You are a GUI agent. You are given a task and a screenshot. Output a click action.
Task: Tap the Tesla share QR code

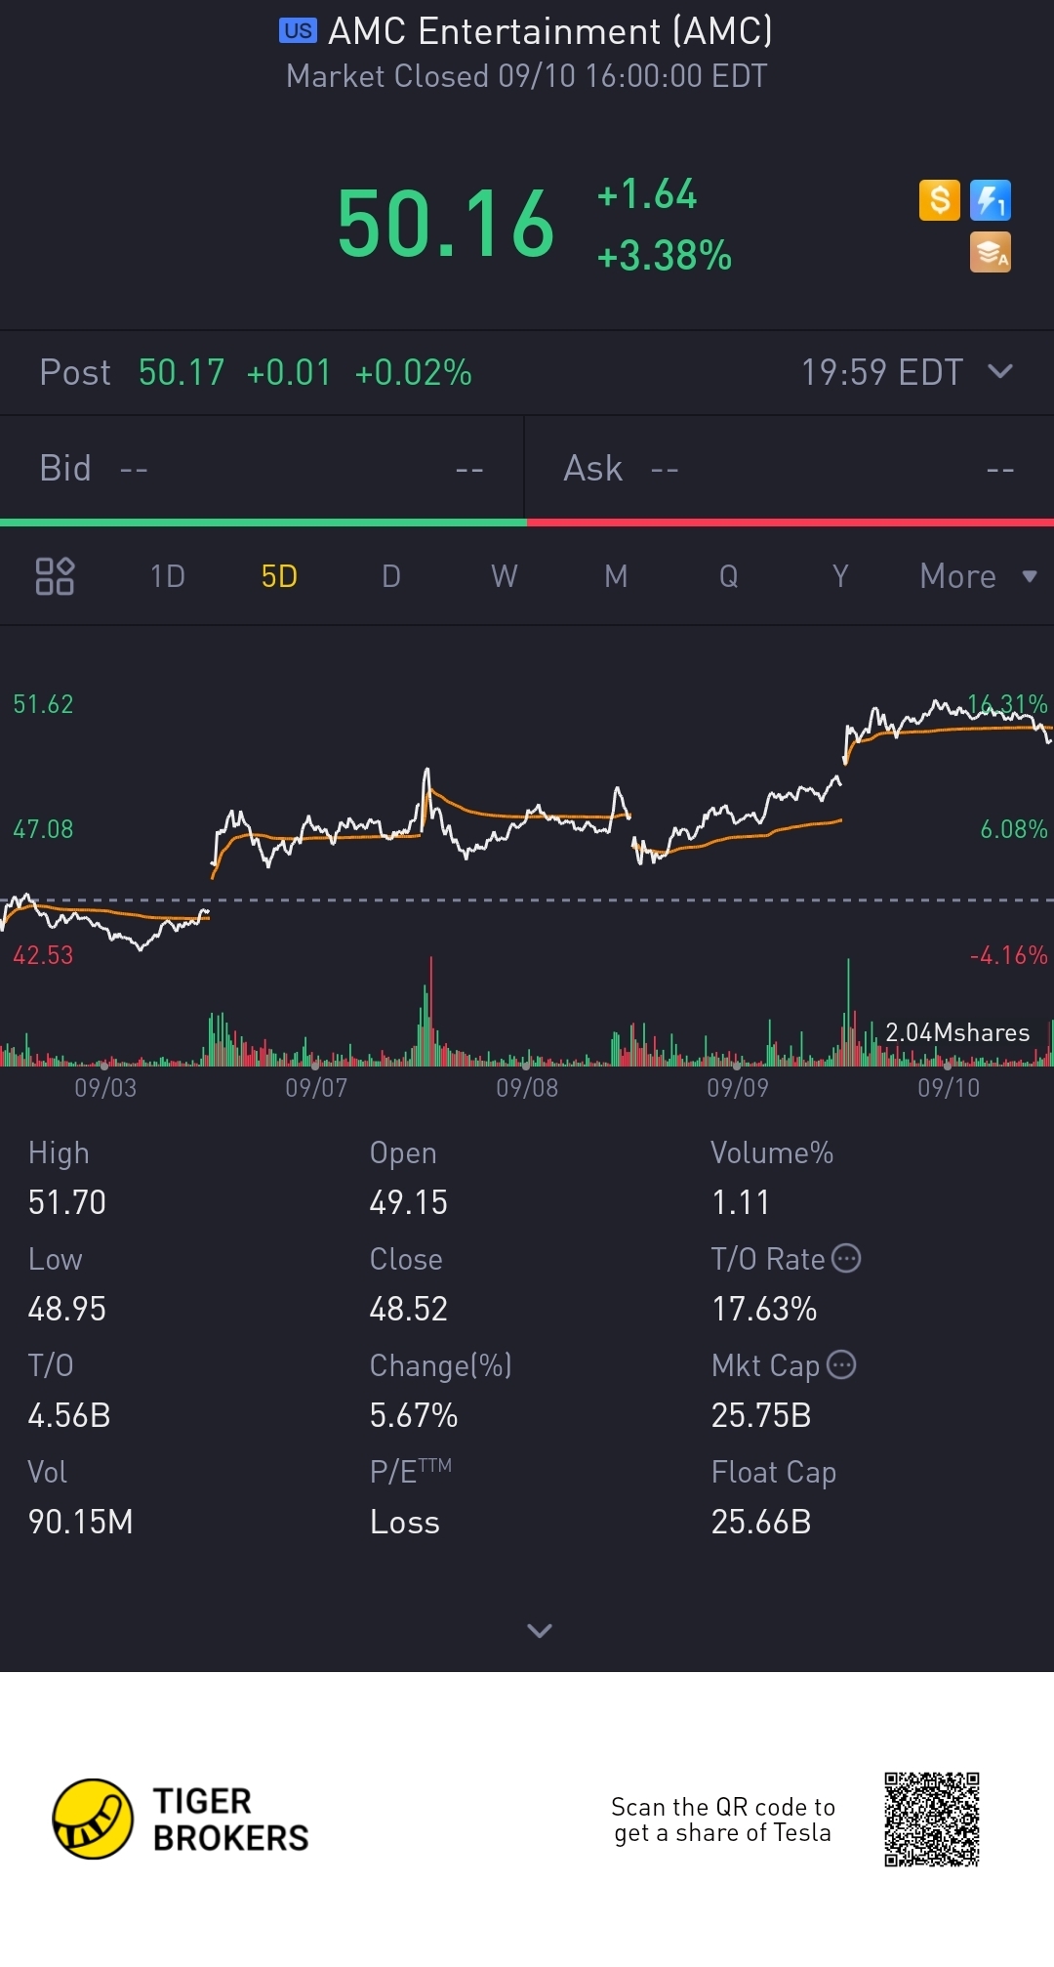click(x=932, y=1819)
